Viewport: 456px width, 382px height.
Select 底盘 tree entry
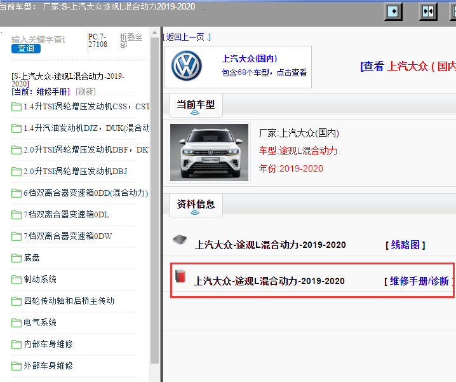click(x=31, y=257)
